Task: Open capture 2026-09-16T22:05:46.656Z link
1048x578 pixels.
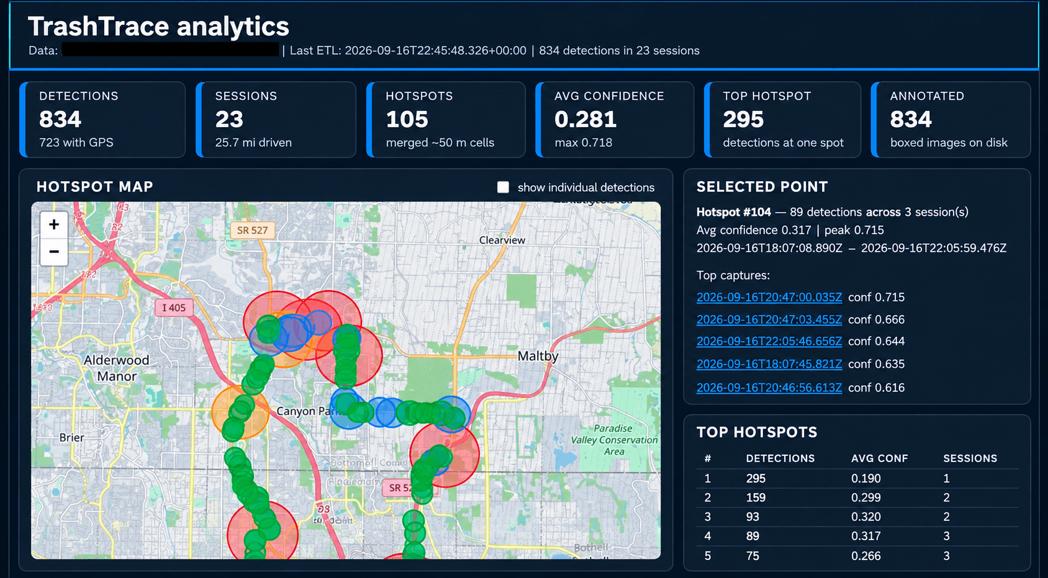Action: tap(769, 341)
